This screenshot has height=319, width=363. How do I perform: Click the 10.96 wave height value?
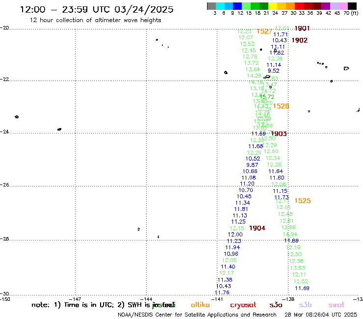[x=231, y=254]
